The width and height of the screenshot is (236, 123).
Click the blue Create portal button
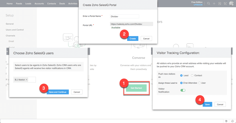click(133, 38)
